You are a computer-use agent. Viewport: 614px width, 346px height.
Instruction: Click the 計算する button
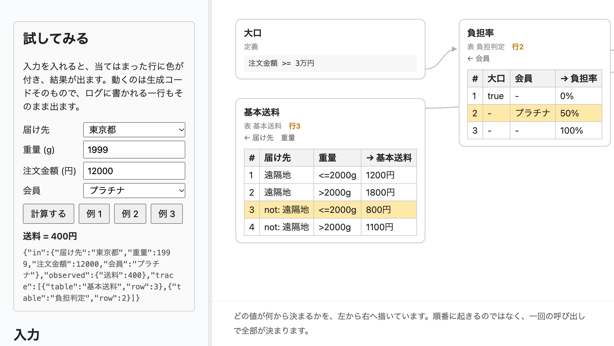(49, 214)
